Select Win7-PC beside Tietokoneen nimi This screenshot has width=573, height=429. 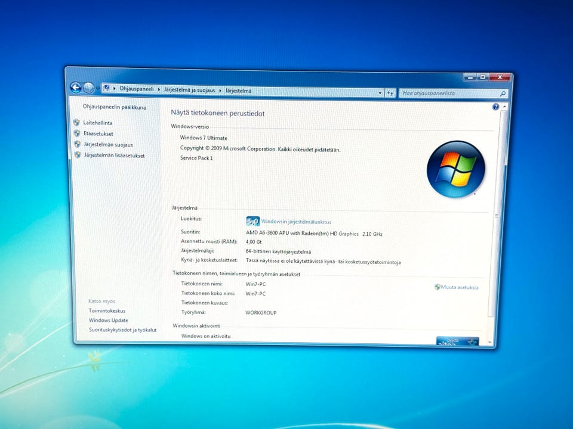[x=255, y=284]
